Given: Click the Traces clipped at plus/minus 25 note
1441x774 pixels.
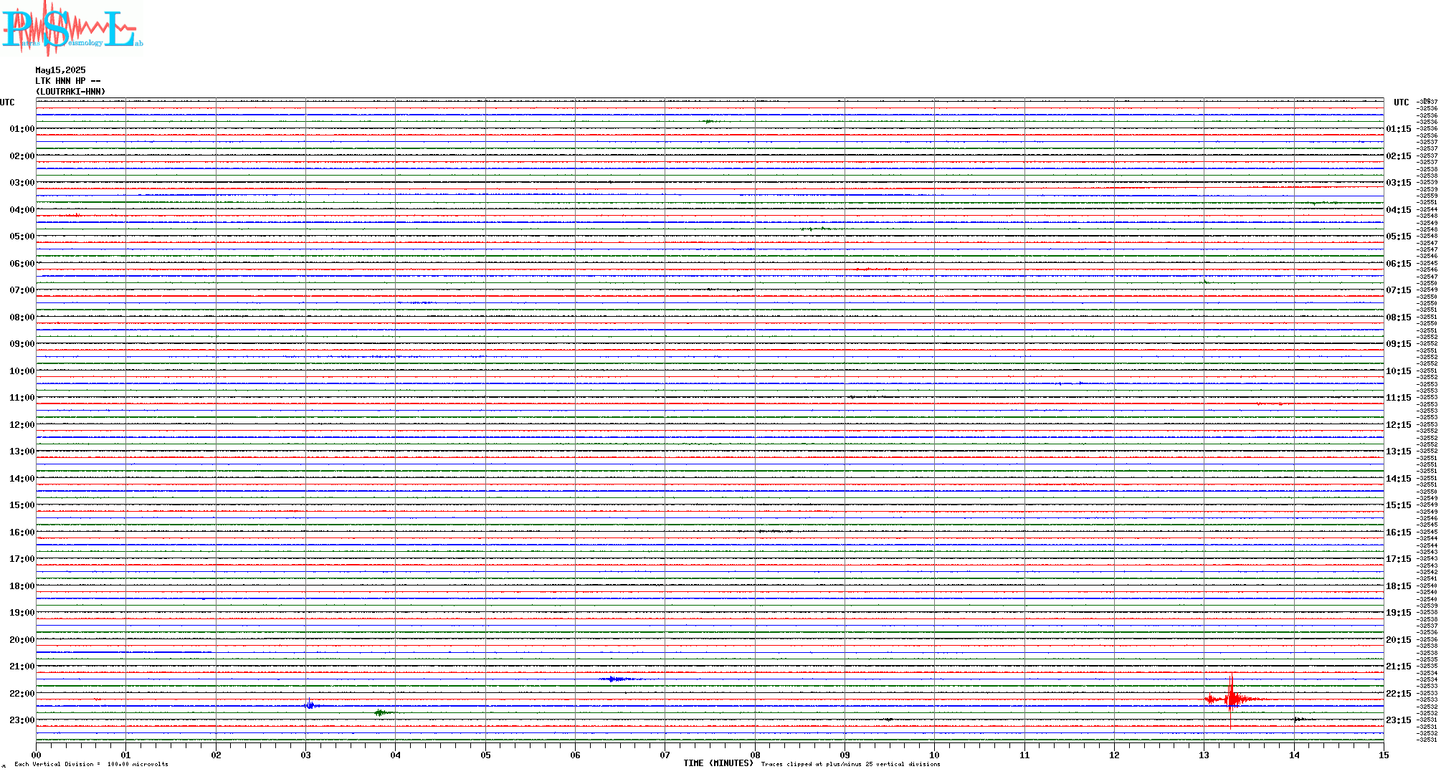Looking at the screenshot, I should 851,764.
